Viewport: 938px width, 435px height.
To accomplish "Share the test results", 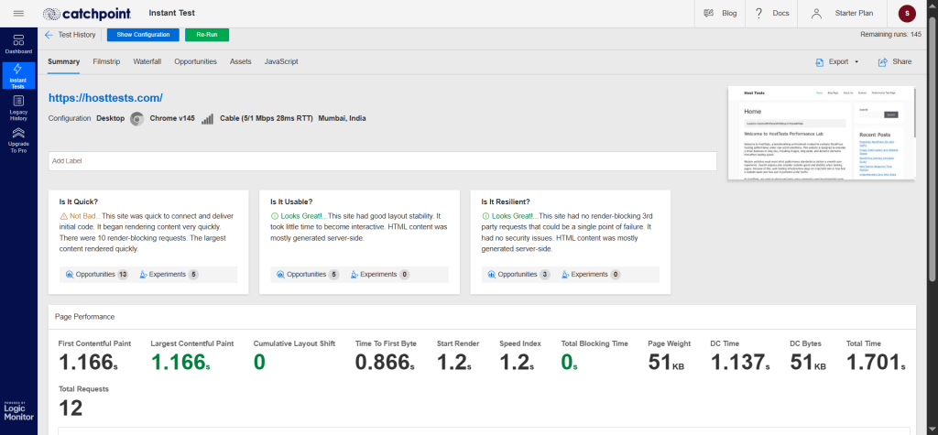I will tap(894, 62).
